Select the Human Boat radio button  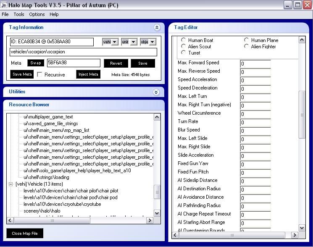[x=183, y=40]
